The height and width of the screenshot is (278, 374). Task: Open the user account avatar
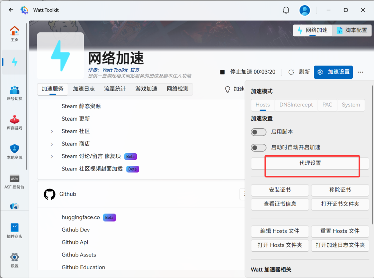tap(305, 10)
